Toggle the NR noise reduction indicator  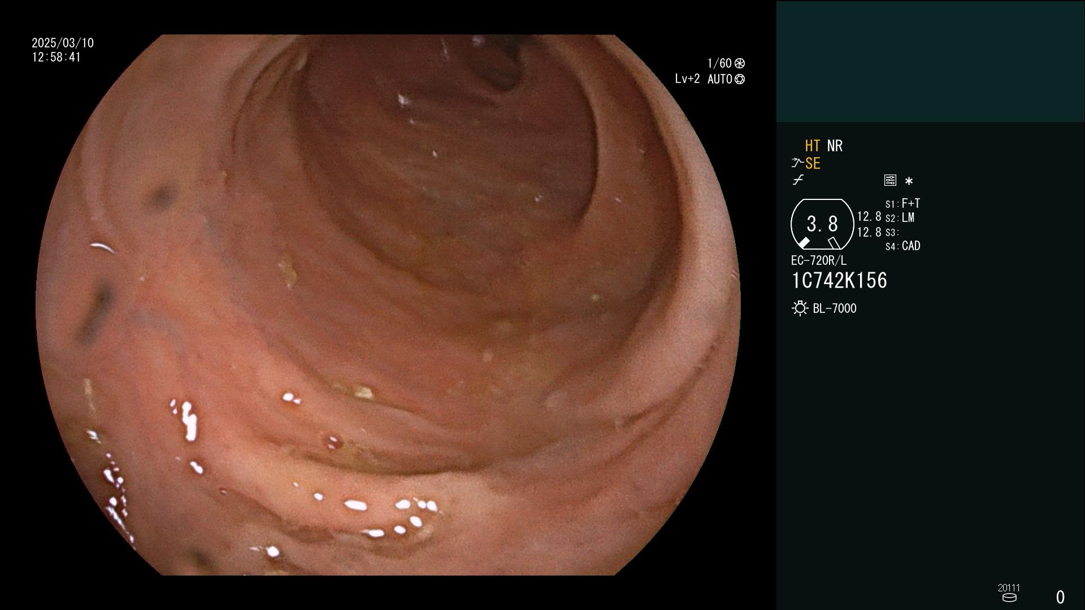[835, 146]
